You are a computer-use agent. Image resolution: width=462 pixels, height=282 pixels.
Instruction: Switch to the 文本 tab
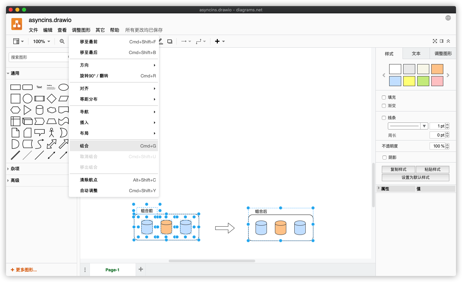(x=416, y=53)
